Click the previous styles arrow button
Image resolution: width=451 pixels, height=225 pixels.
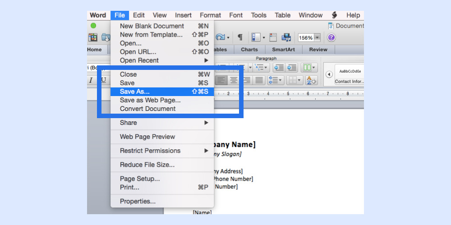(x=329, y=74)
